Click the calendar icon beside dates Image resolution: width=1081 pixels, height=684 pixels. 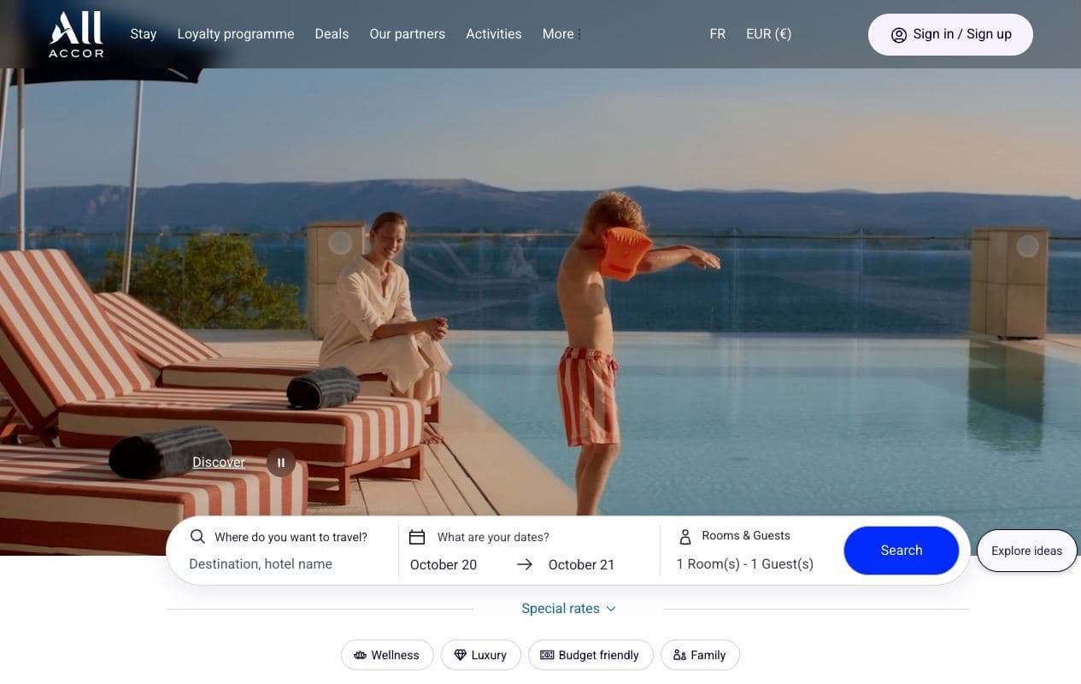click(417, 537)
